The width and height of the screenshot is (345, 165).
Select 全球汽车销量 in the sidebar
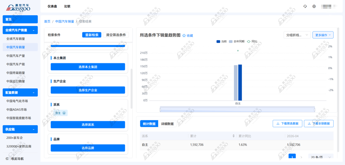[20, 39]
